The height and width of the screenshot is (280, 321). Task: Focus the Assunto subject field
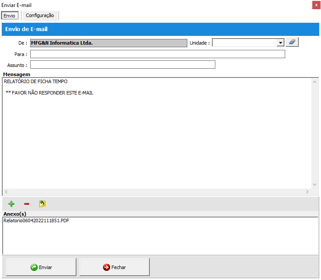pyautogui.click(x=123, y=65)
